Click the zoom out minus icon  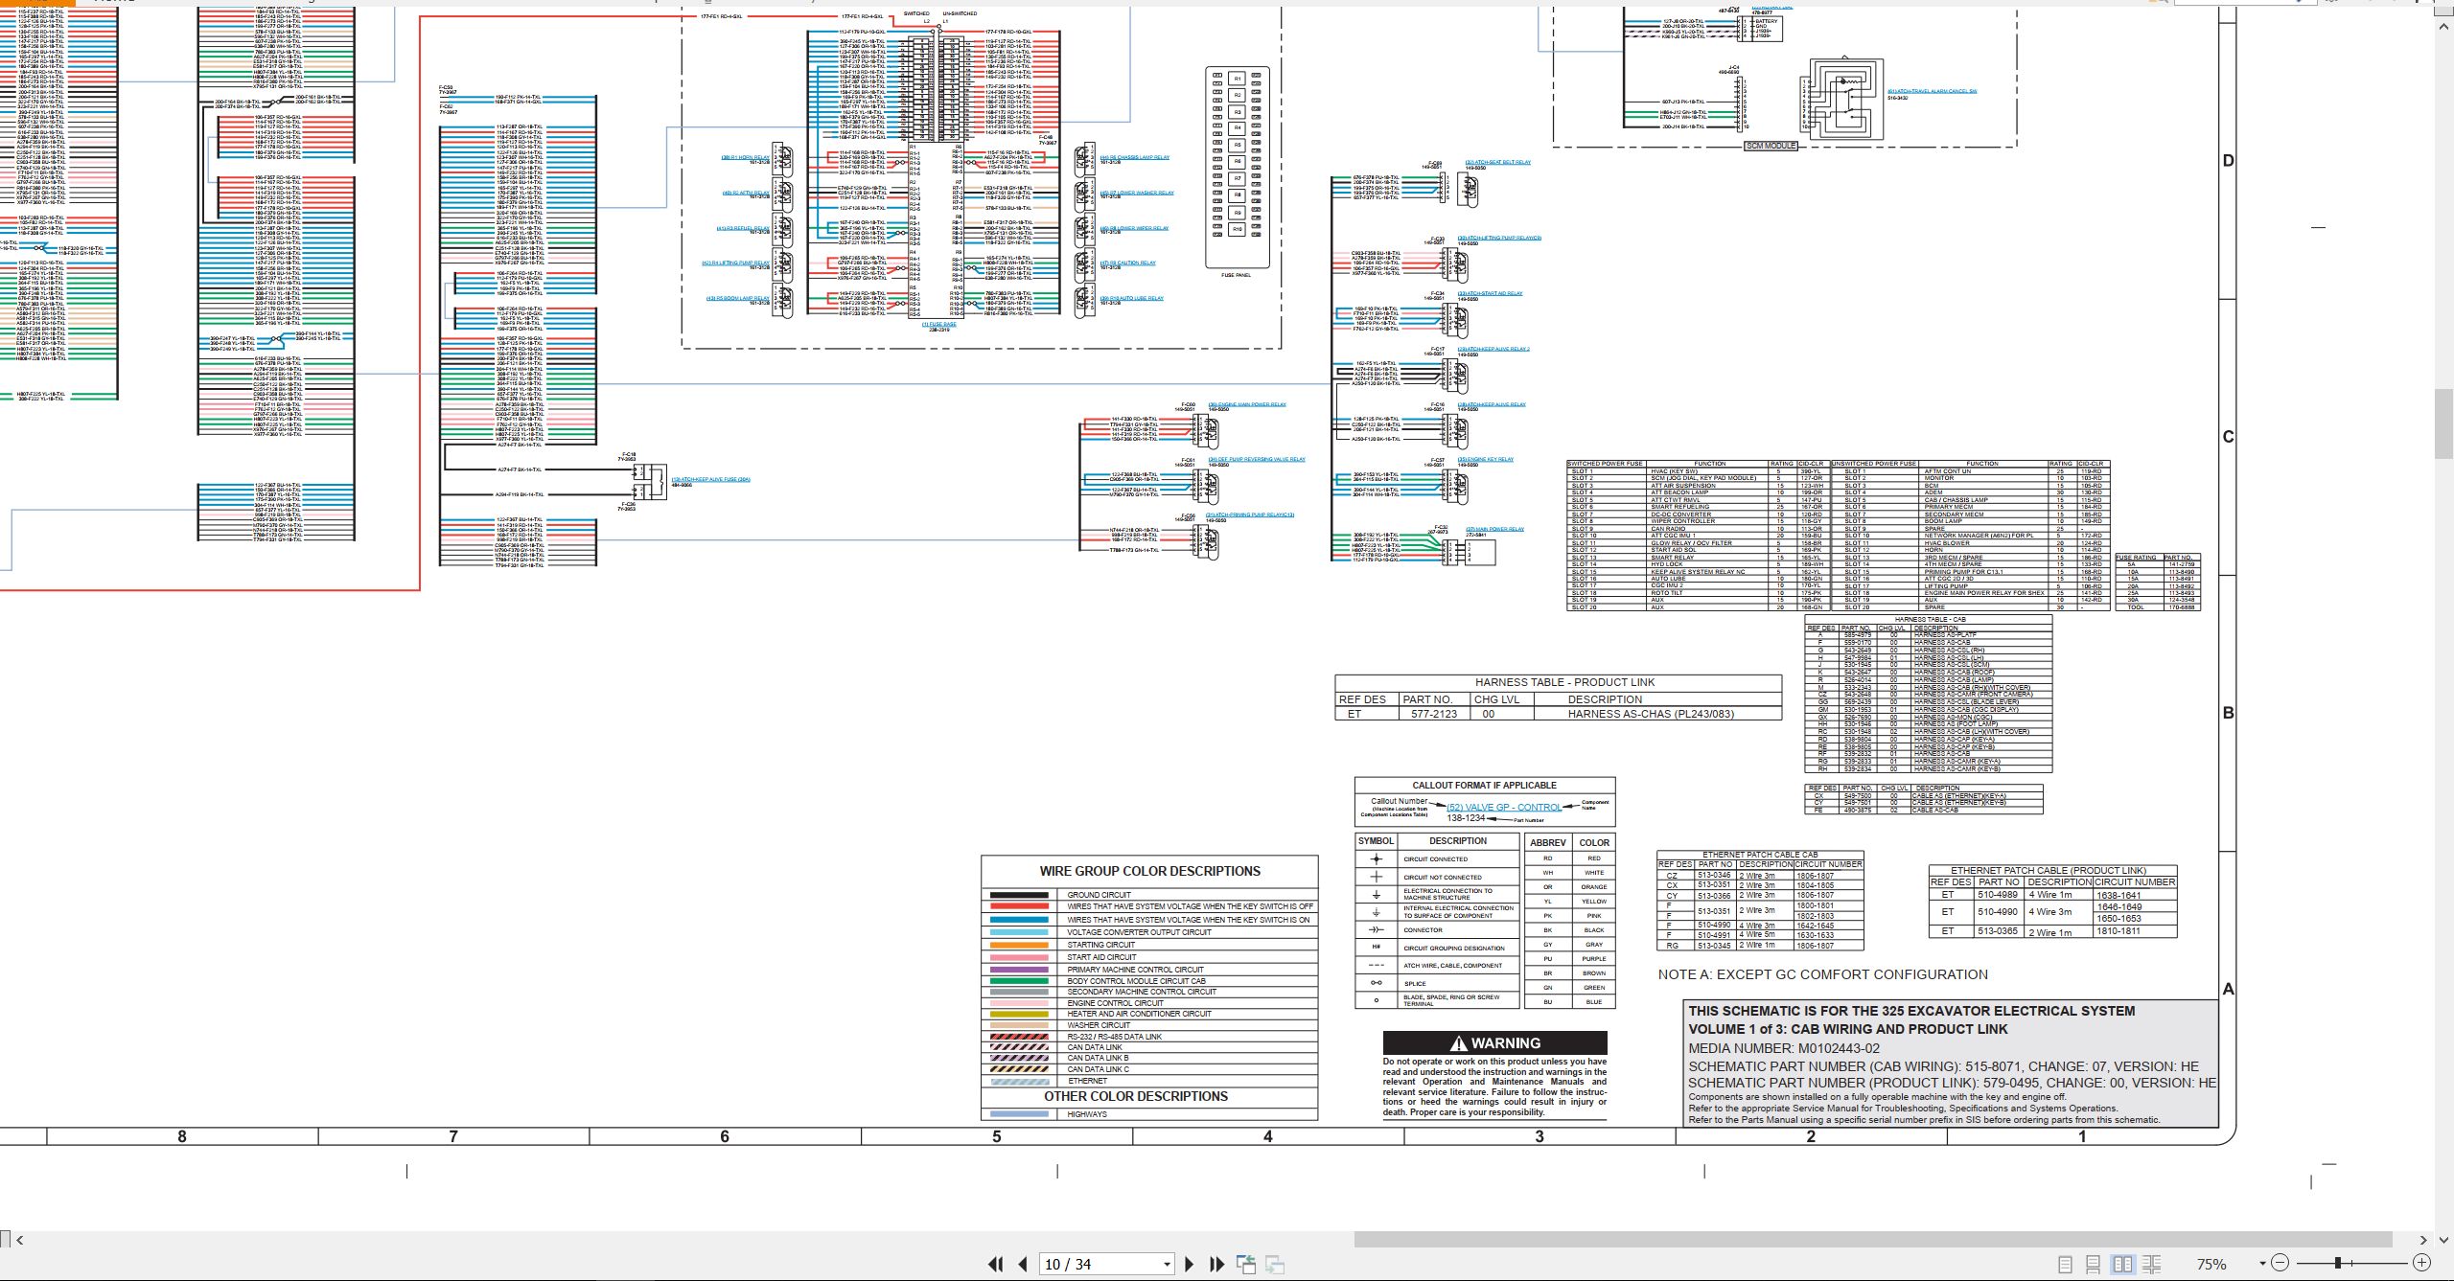[2280, 1263]
